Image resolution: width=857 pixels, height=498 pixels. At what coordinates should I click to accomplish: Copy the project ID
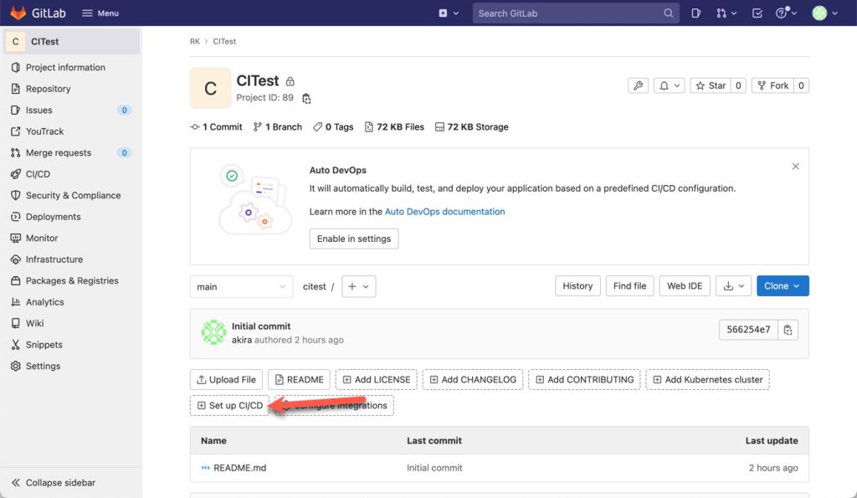[x=306, y=99]
